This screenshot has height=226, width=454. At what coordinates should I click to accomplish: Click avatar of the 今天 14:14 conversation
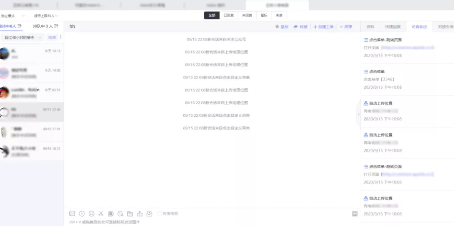point(4,53)
